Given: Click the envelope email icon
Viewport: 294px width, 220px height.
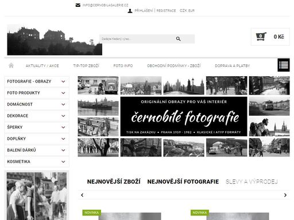Looking at the screenshot, I should click(x=78, y=5).
